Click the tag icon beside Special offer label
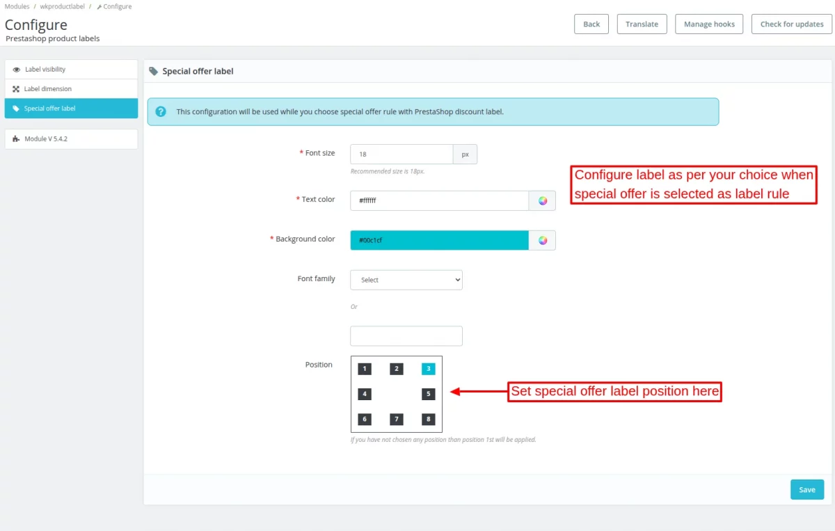The image size is (835, 531). tap(17, 109)
